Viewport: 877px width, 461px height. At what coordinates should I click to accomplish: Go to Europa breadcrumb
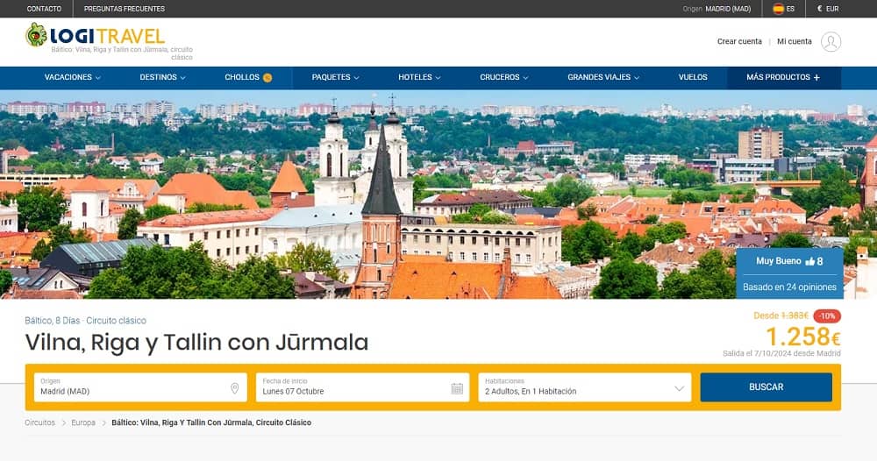click(83, 422)
